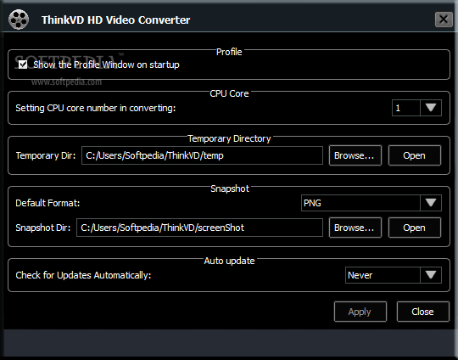Click the ThinkVD HD Video Converter title text
Screen dimensions: 458x360
pyautogui.click(x=115, y=20)
